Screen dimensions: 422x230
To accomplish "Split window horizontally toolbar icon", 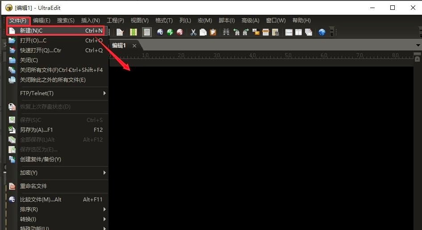I will 289,32.
